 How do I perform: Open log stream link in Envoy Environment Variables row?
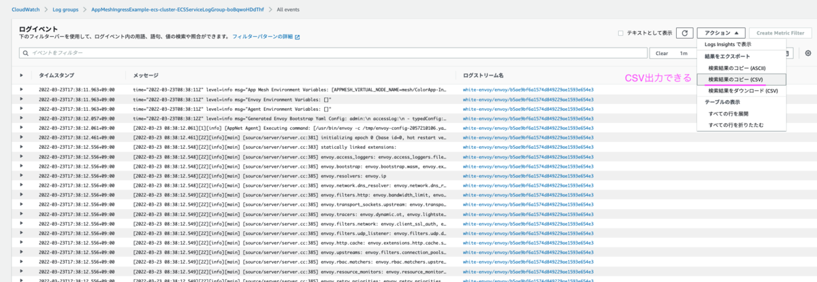coord(528,99)
